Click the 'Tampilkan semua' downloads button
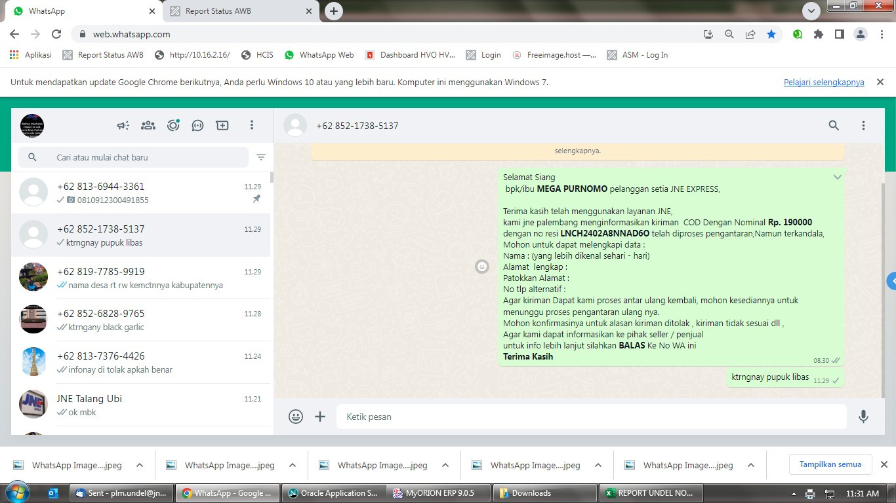The image size is (896, 503). [x=830, y=464]
